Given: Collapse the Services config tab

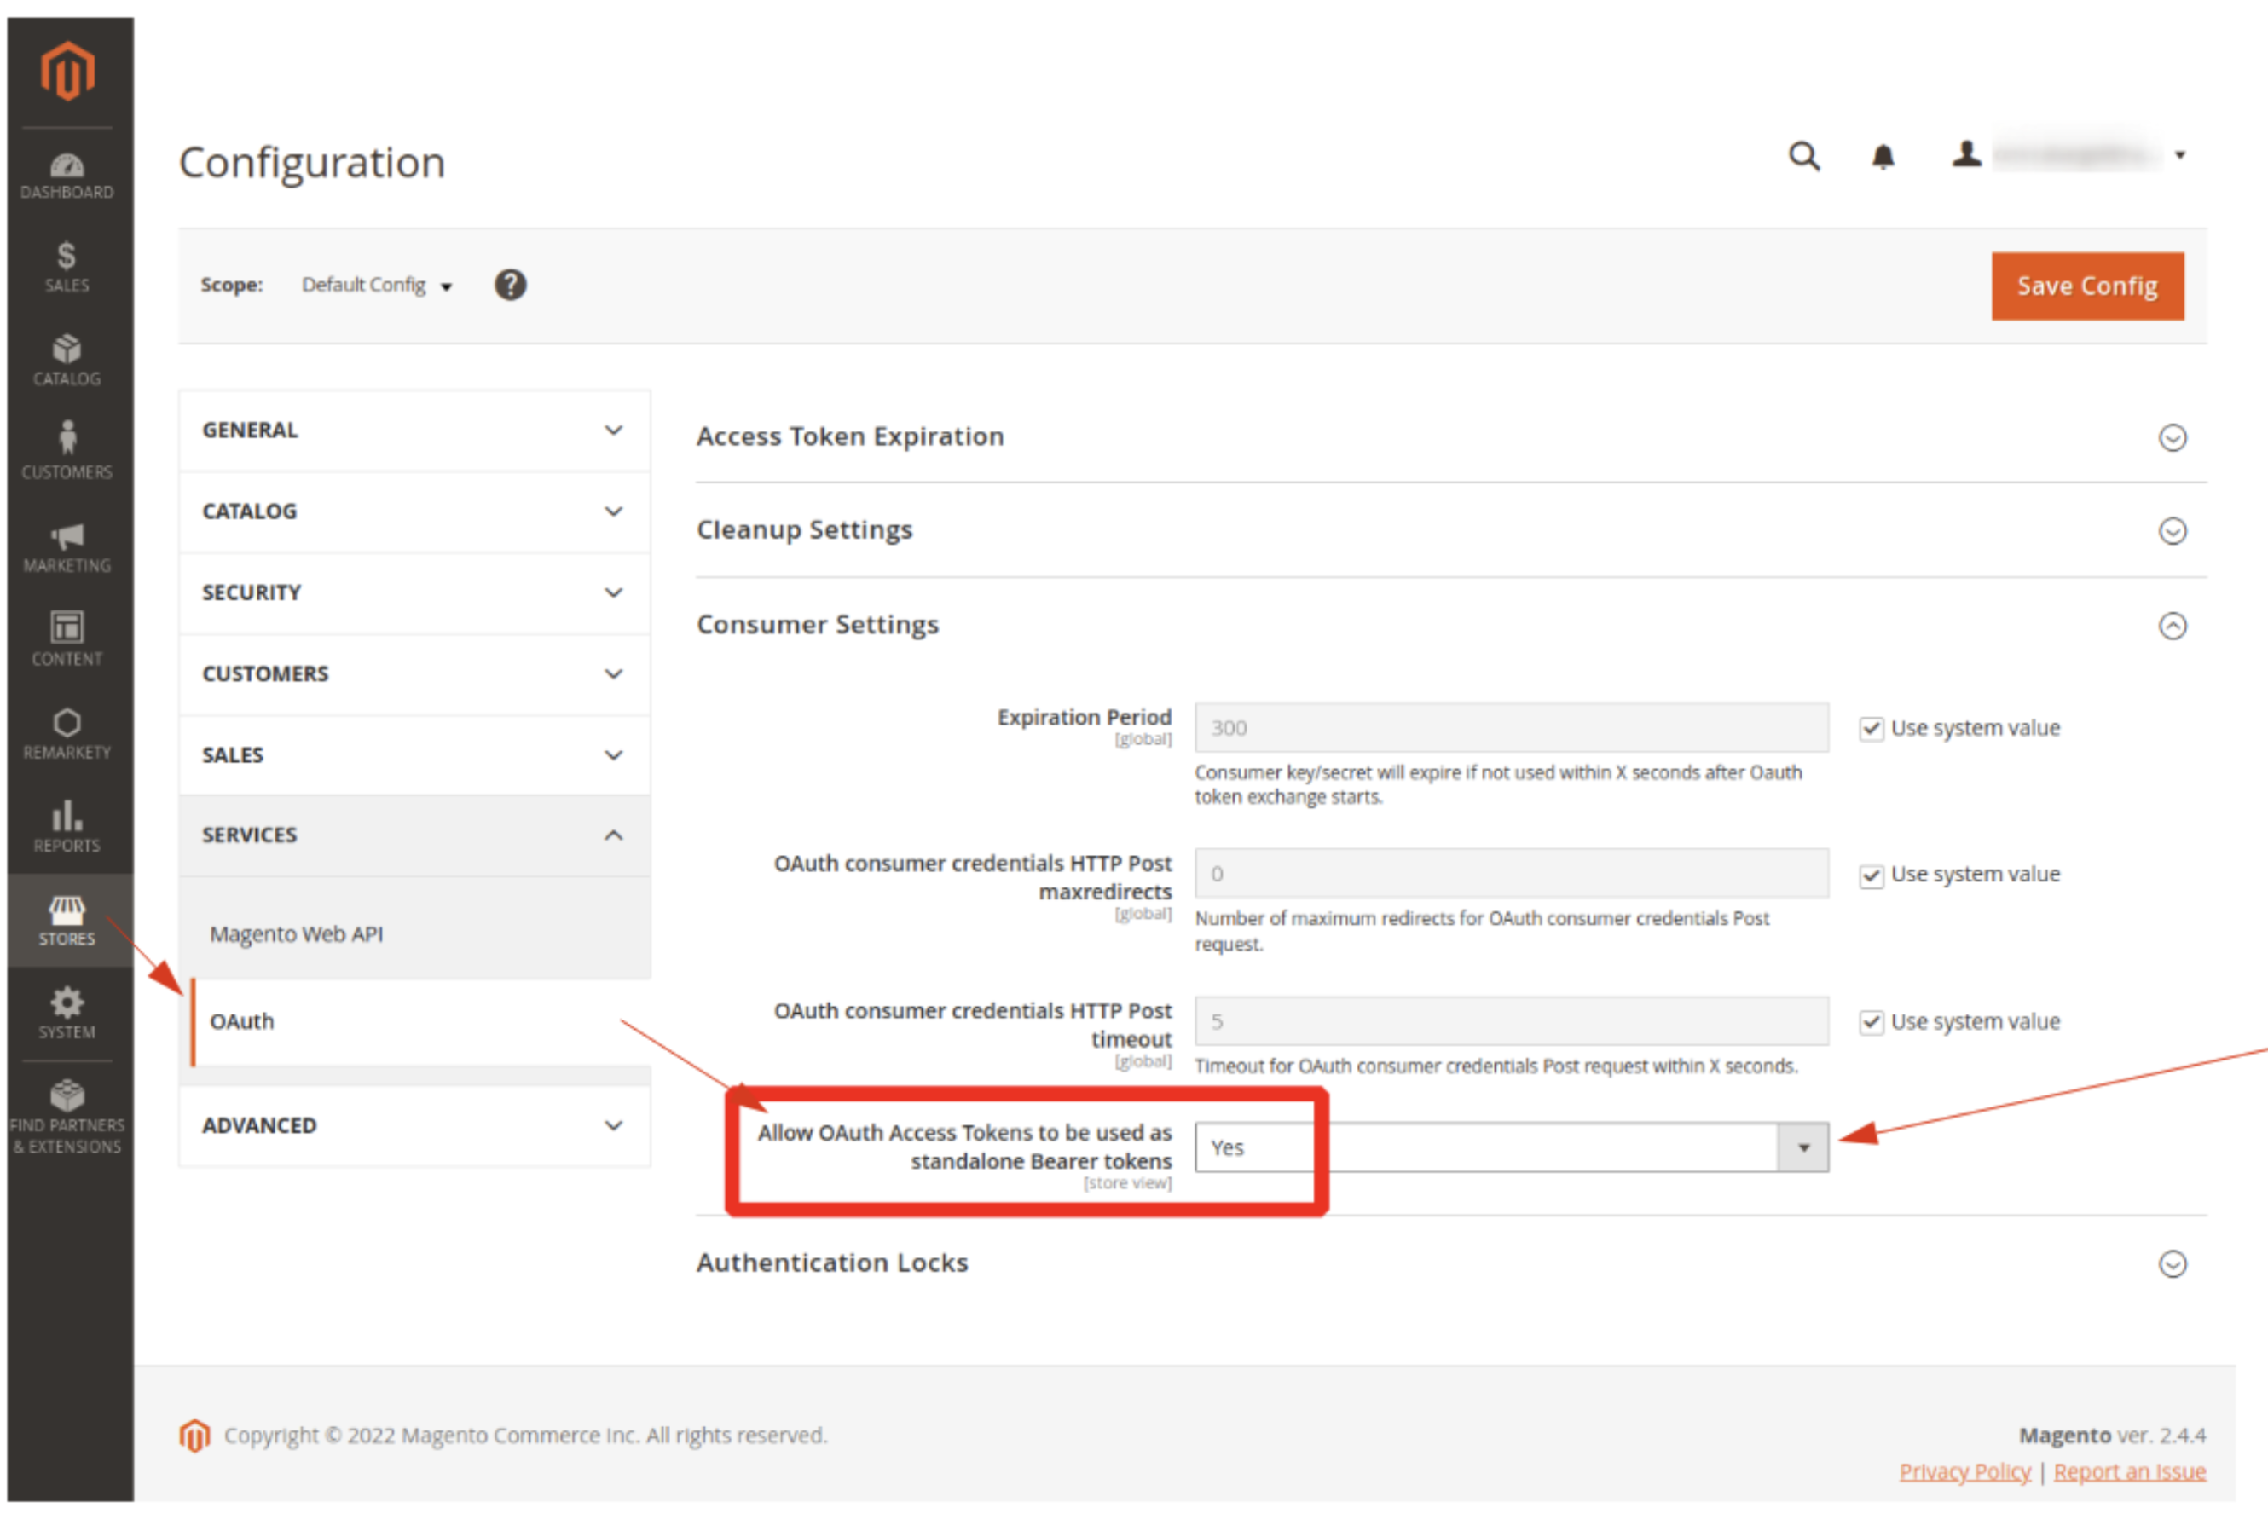Looking at the screenshot, I should pyautogui.click(x=414, y=835).
